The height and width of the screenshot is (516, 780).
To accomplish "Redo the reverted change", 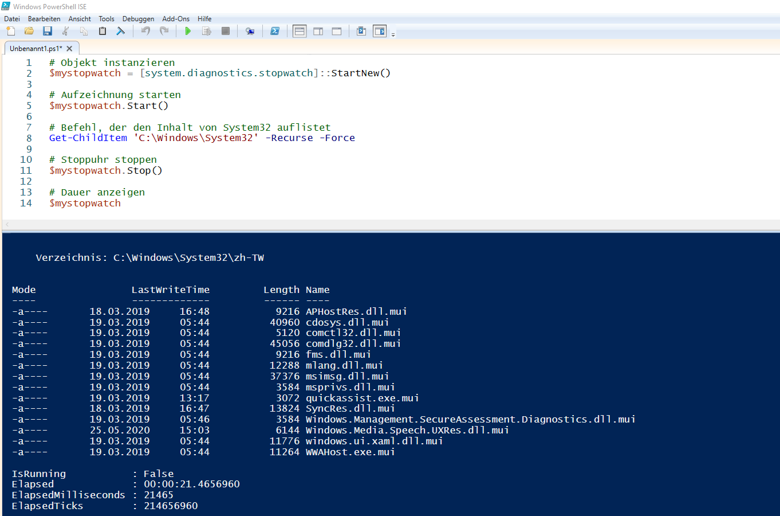I will (164, 31).
